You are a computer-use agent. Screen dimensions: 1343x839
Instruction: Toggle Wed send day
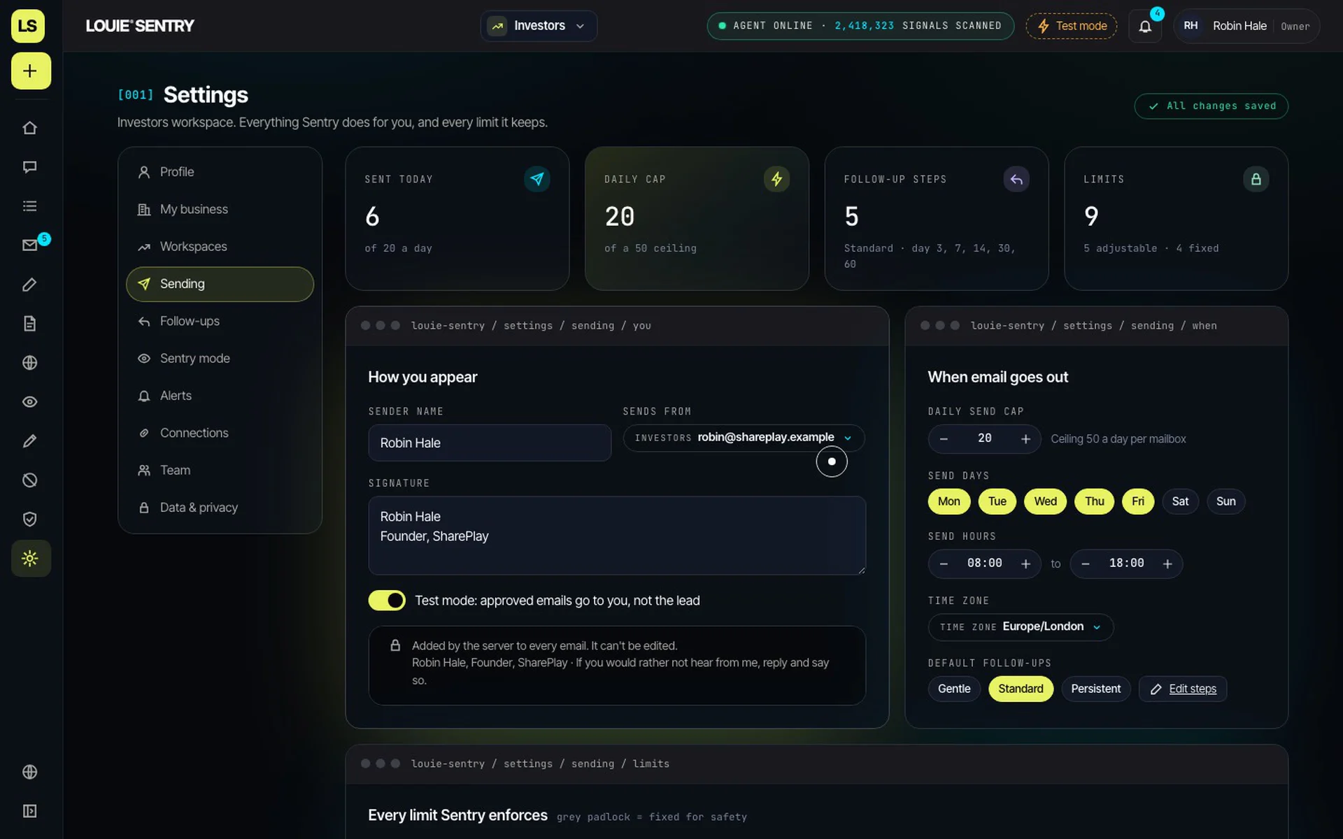coord(1045,501)
